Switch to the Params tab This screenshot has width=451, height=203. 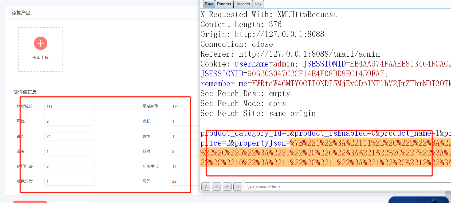[x=224, y=4]
